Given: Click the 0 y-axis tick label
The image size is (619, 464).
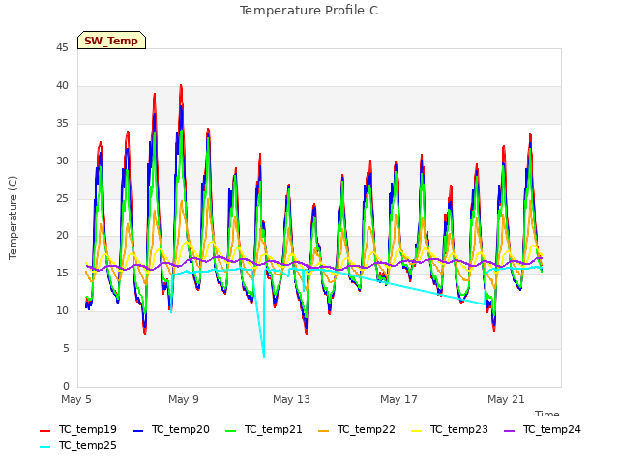Looking at the screenshot, I should pyautogui.click(x=66, y=386).
